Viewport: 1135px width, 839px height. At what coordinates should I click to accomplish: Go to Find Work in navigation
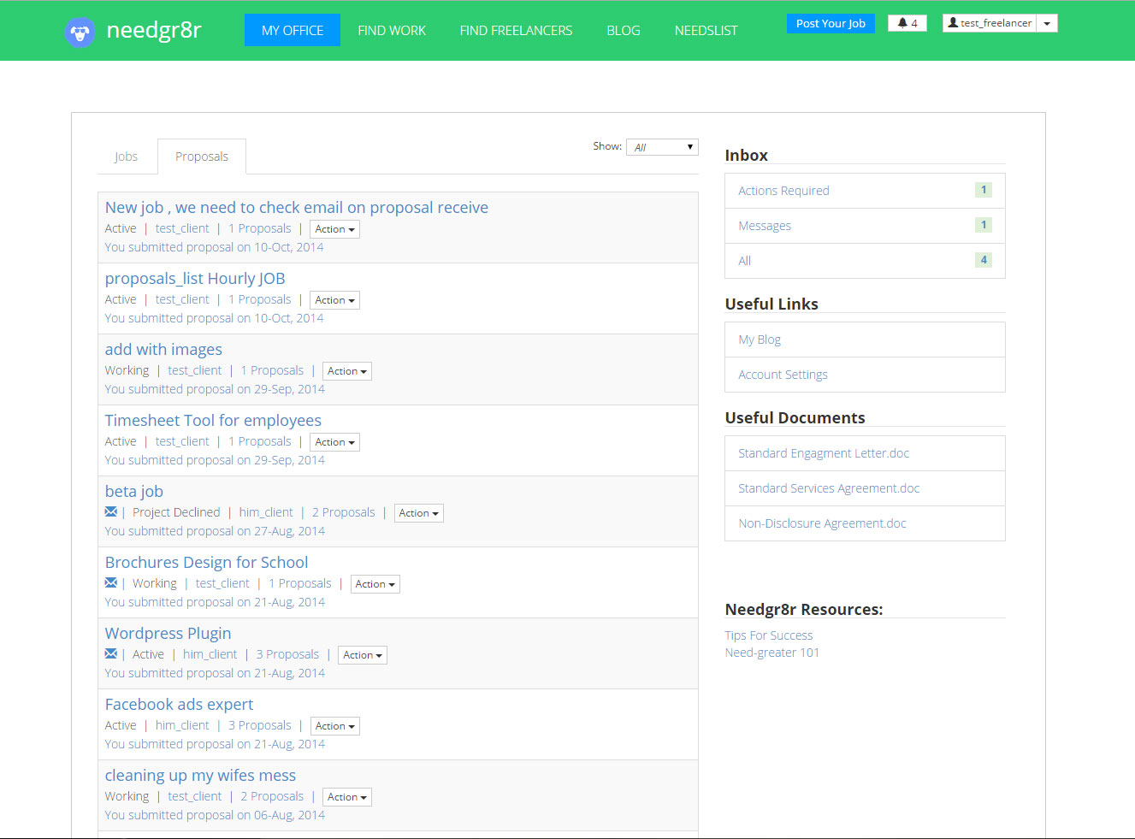click(391, 30)
